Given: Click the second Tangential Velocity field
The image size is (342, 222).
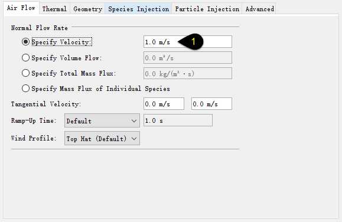Looking at the screenshot, I should point(212,103).
